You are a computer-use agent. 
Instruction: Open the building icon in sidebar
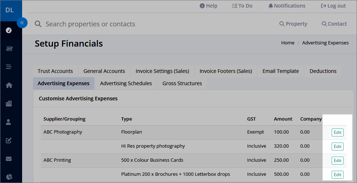click(9, 104)
